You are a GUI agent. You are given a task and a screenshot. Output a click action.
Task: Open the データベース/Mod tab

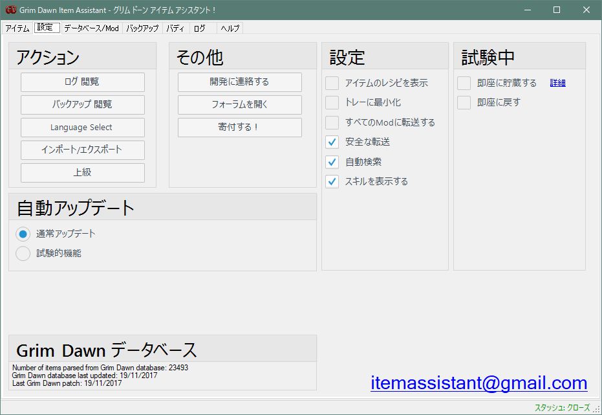[x=91, y=28]
